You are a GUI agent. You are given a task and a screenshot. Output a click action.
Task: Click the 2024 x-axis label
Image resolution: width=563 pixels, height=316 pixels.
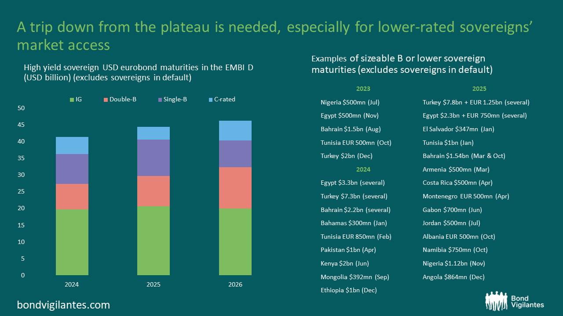click(72, 284)
